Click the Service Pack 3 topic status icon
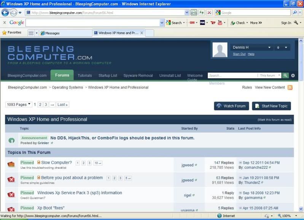 (x=11, y=195)
